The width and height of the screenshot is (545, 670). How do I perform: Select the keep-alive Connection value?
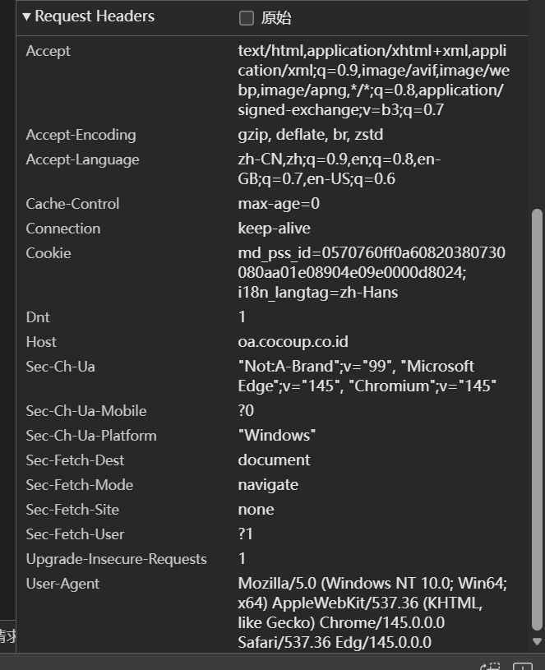(274, 229)
